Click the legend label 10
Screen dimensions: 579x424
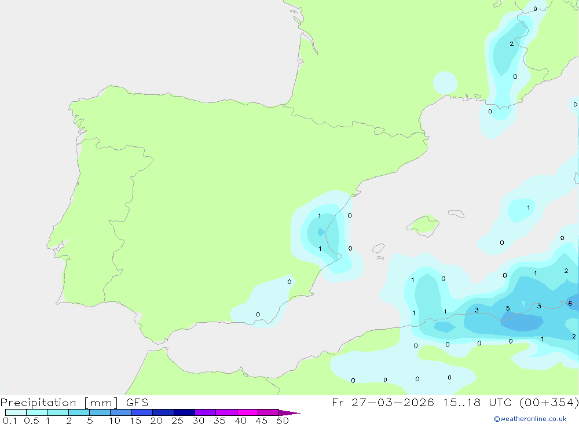pos(115,421)
